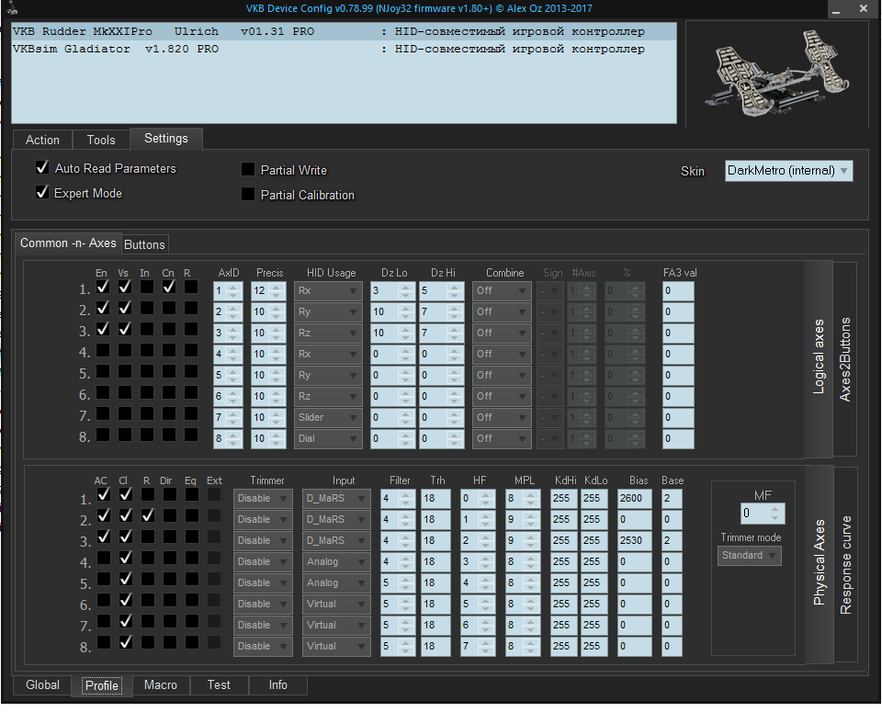Screen dimensions: 882x712
Task: Toggle Cl checkbox for physical axis 4
Action: pyautogui.click(x=126, y=558)
